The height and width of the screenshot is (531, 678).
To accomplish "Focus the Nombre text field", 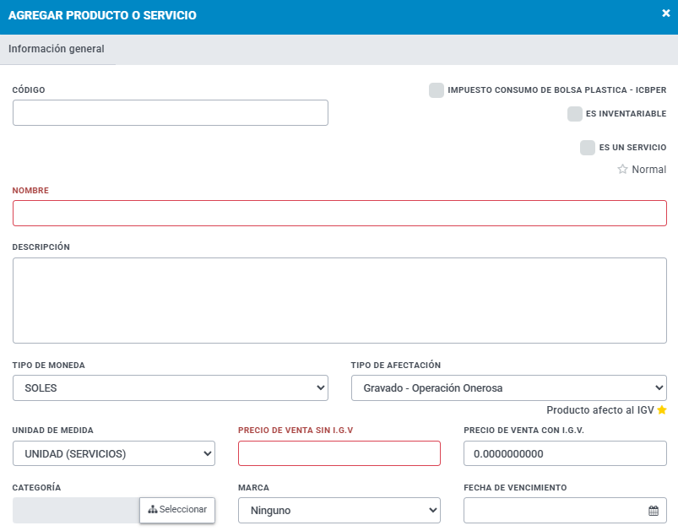I will point(339,214).
